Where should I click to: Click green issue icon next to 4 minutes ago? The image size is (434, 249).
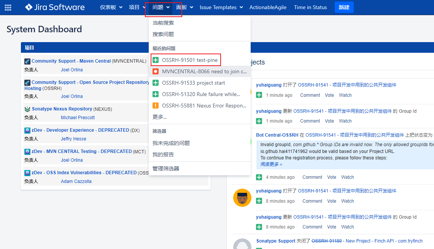point(259,177)
